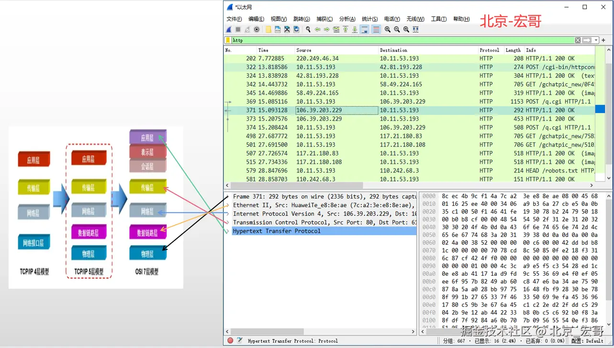The image size is (614, 348).
Task: Open the 统计(S) menu
Action: tap(369, 19)
